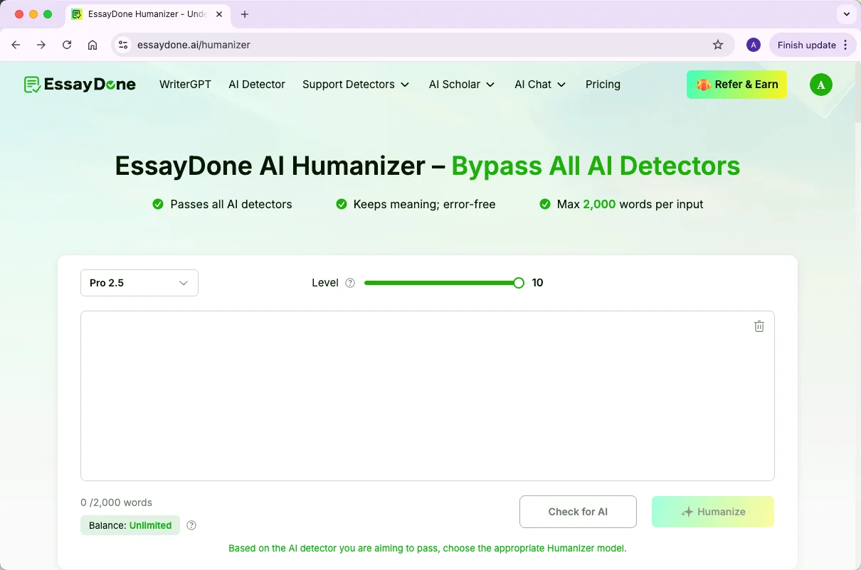Click the browser home icon
861x570 pixels.
coord(93,45)
